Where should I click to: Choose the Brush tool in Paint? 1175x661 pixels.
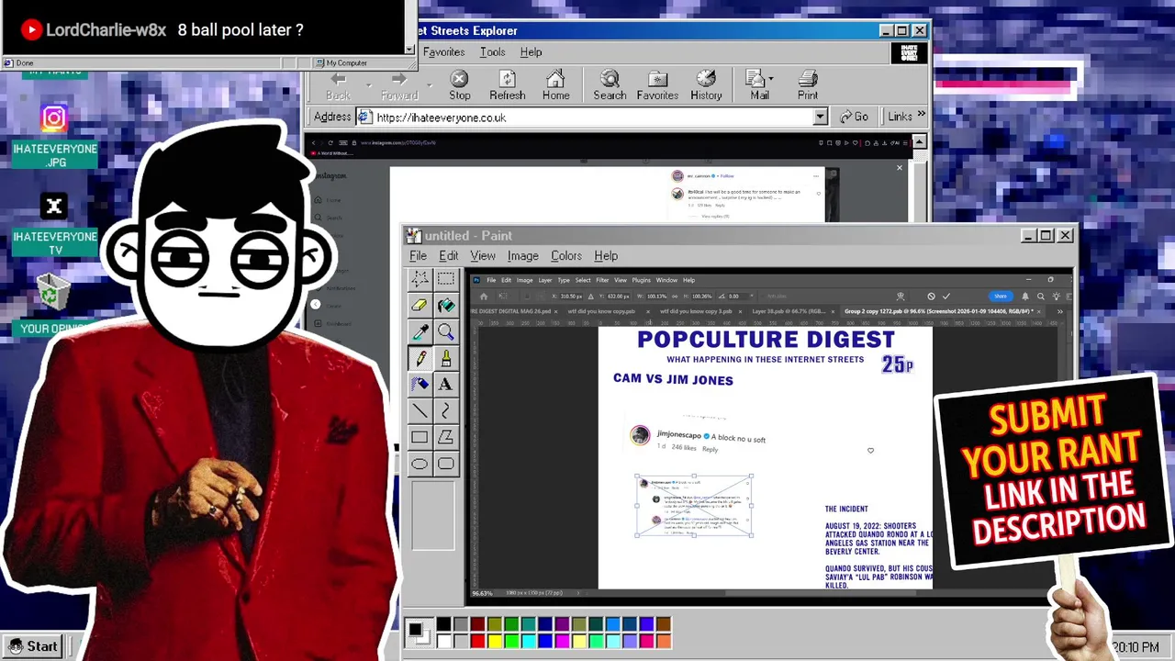pos(446,358)
